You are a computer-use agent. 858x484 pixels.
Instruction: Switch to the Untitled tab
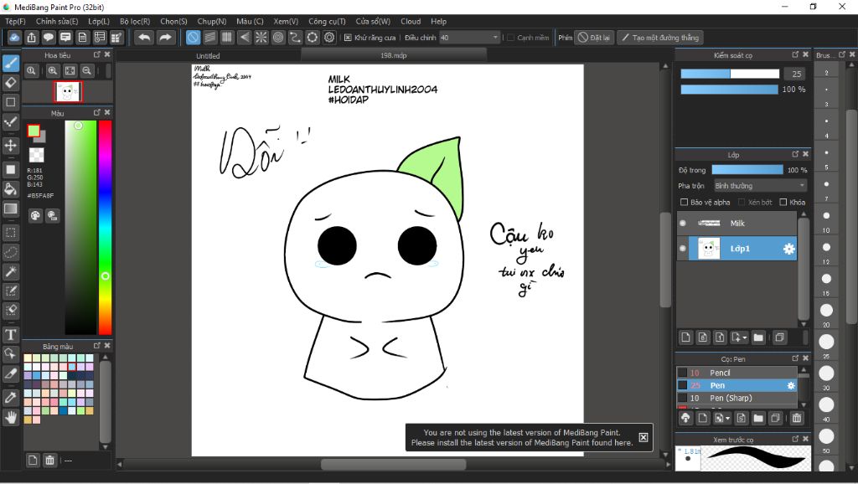click(x=208, y=56)
